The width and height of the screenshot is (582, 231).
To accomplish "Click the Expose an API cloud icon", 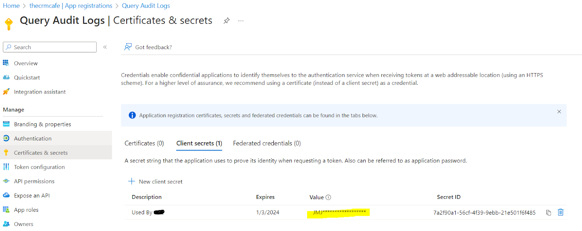I will [x=6, y=195].
